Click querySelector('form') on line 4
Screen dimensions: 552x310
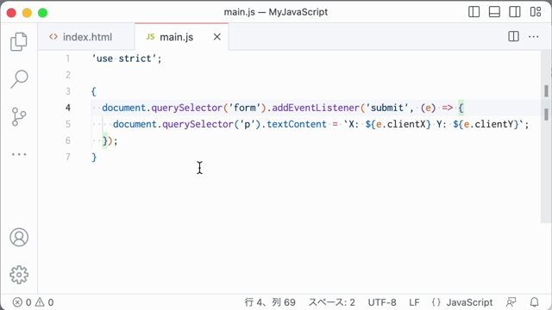tap(209, 108)
